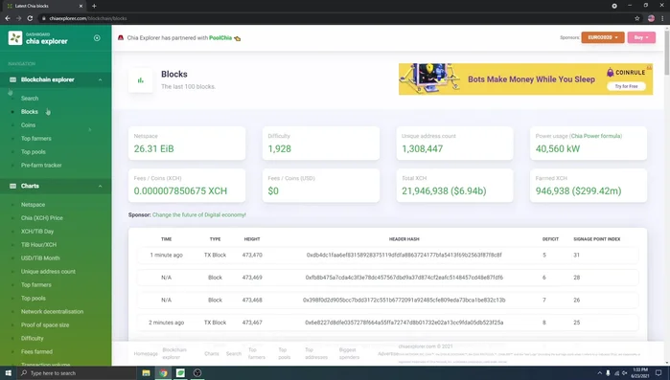Click the Blocks bar chart icon
The width and height of the screenshot is (670, 380).
pos(141,80)
